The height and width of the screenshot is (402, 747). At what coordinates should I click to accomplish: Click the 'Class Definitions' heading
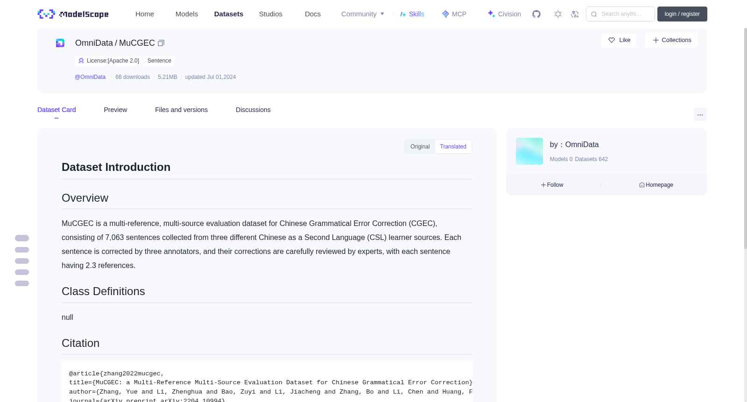pyautogui.click(x=103, y=291)
